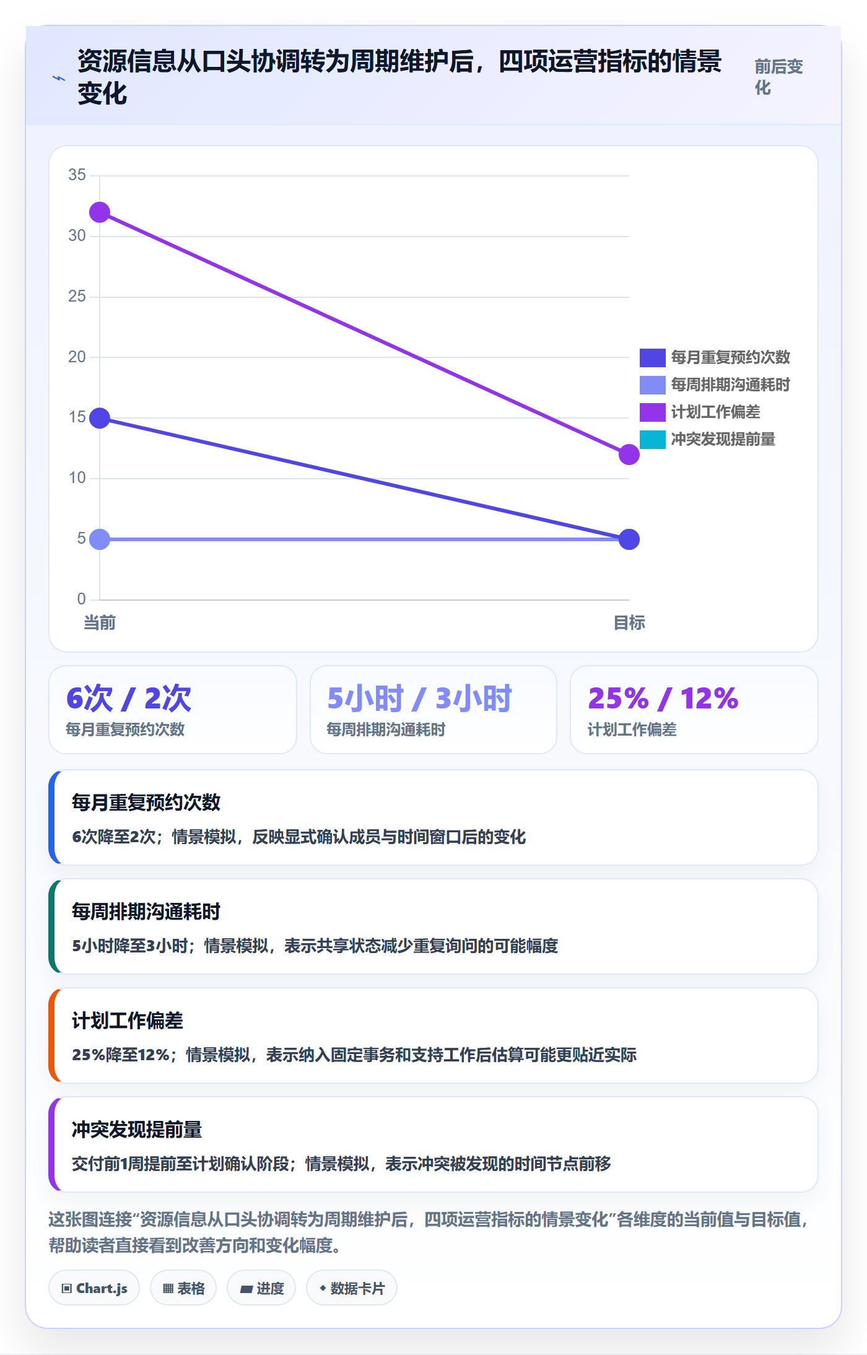
Task: Toggle the 计划工作偏差 legend swatch
Action: [x=652, y=412]
